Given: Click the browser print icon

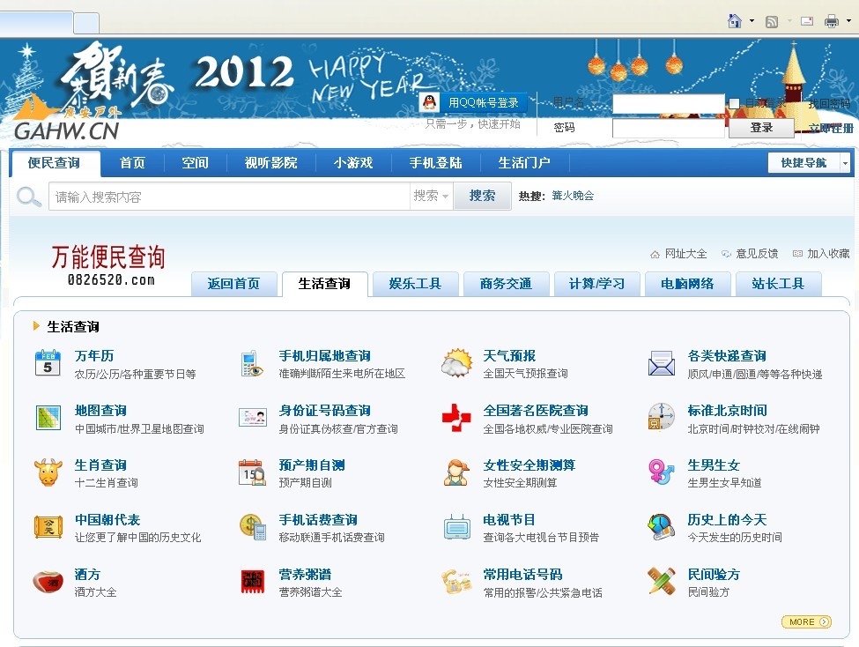Looking at the screenshot, I should (x=832, y=21).
